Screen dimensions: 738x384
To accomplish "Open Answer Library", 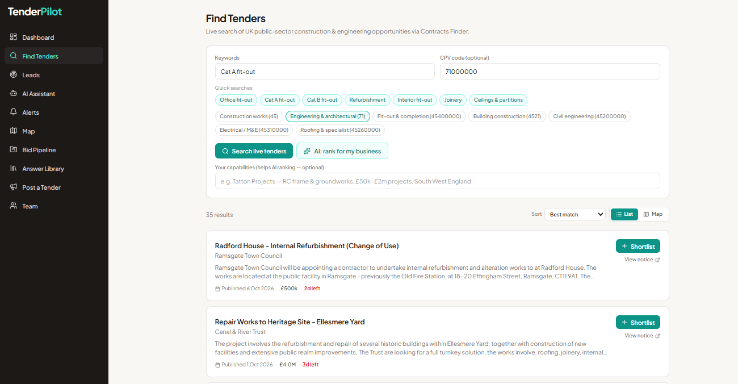I will (54, 169).
